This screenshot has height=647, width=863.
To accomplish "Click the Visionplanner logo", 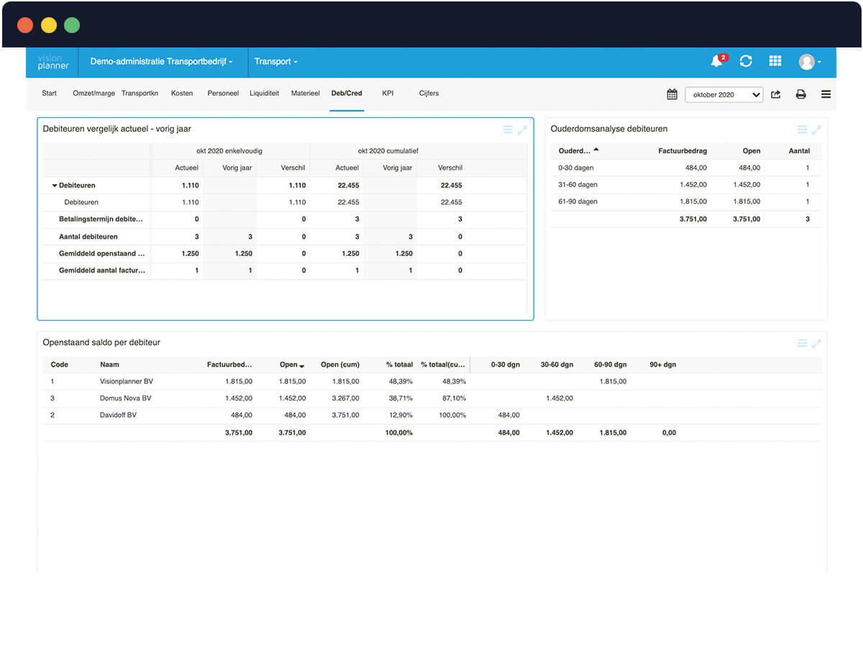I will pos(53,62).
